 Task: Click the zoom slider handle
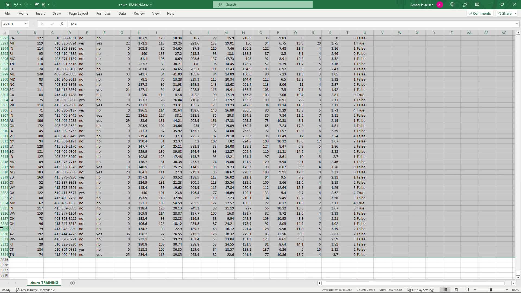pyautogui.click(x=491, y=290)
